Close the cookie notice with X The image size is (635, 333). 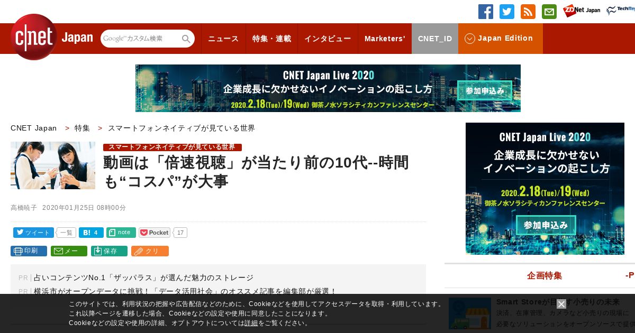pyautogui.click(x=561, y=304)
